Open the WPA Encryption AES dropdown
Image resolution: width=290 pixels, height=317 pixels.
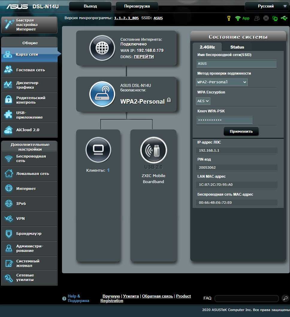[x=203, y=101]
